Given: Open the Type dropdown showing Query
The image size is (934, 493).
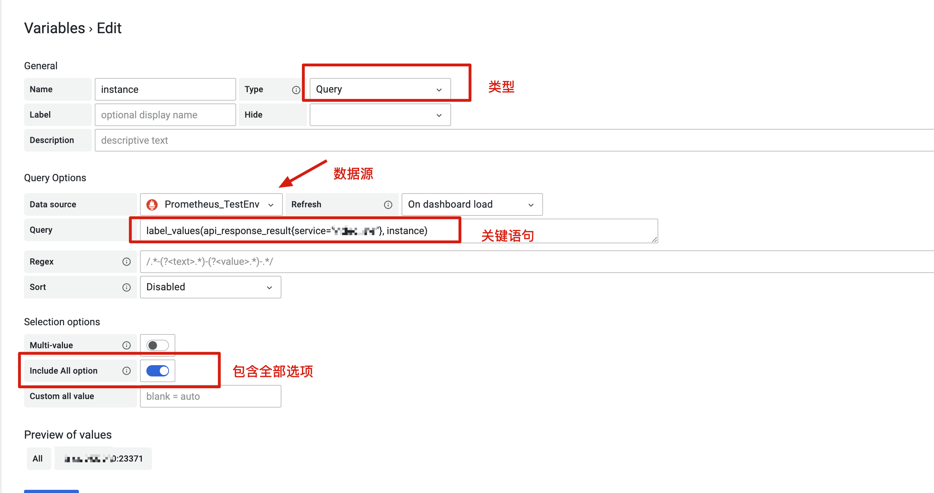Looking at the screenshot, I should coord(380,89).
